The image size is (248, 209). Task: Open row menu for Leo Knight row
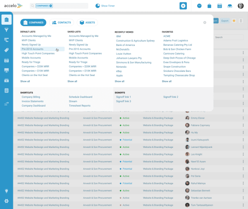243,154
